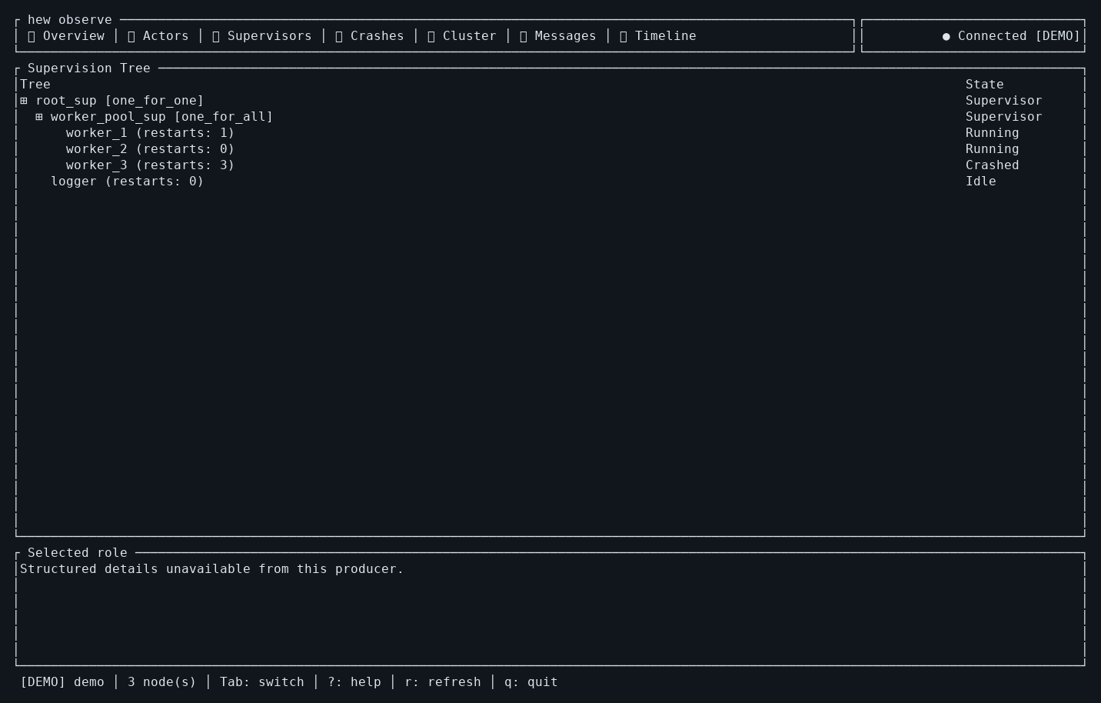The height and width of the screenshot is (703, 1101).
Task: Click the r: refresh hint
Action: point(443,682)
